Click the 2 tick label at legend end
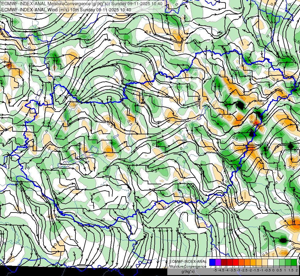300x276 pixels. [x=297, y=270]
